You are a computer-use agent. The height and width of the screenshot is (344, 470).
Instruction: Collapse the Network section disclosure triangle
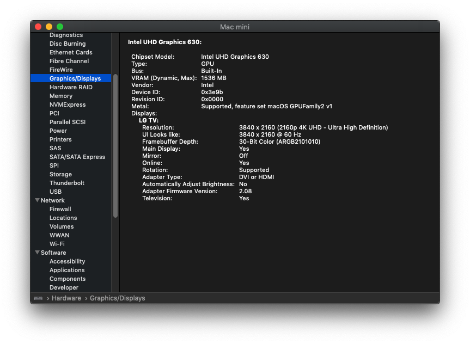37,200
